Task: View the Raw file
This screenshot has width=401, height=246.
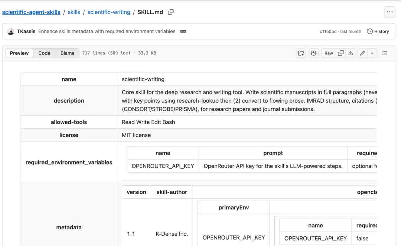Action: click(329, 53)
